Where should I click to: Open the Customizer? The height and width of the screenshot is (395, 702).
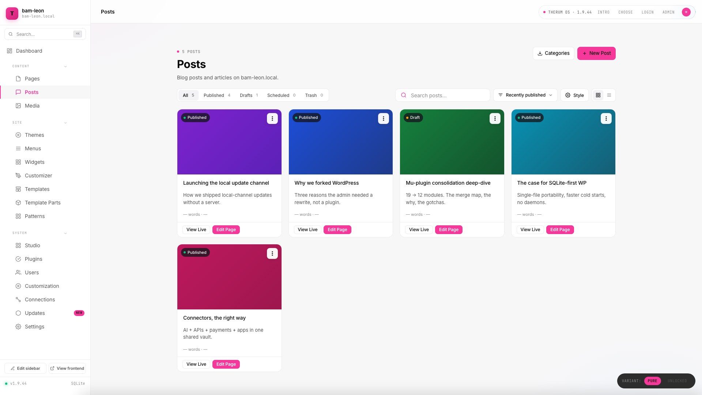(45, 176)
